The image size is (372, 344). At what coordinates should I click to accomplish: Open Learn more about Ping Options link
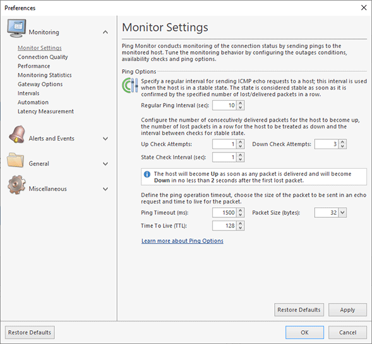182,241
